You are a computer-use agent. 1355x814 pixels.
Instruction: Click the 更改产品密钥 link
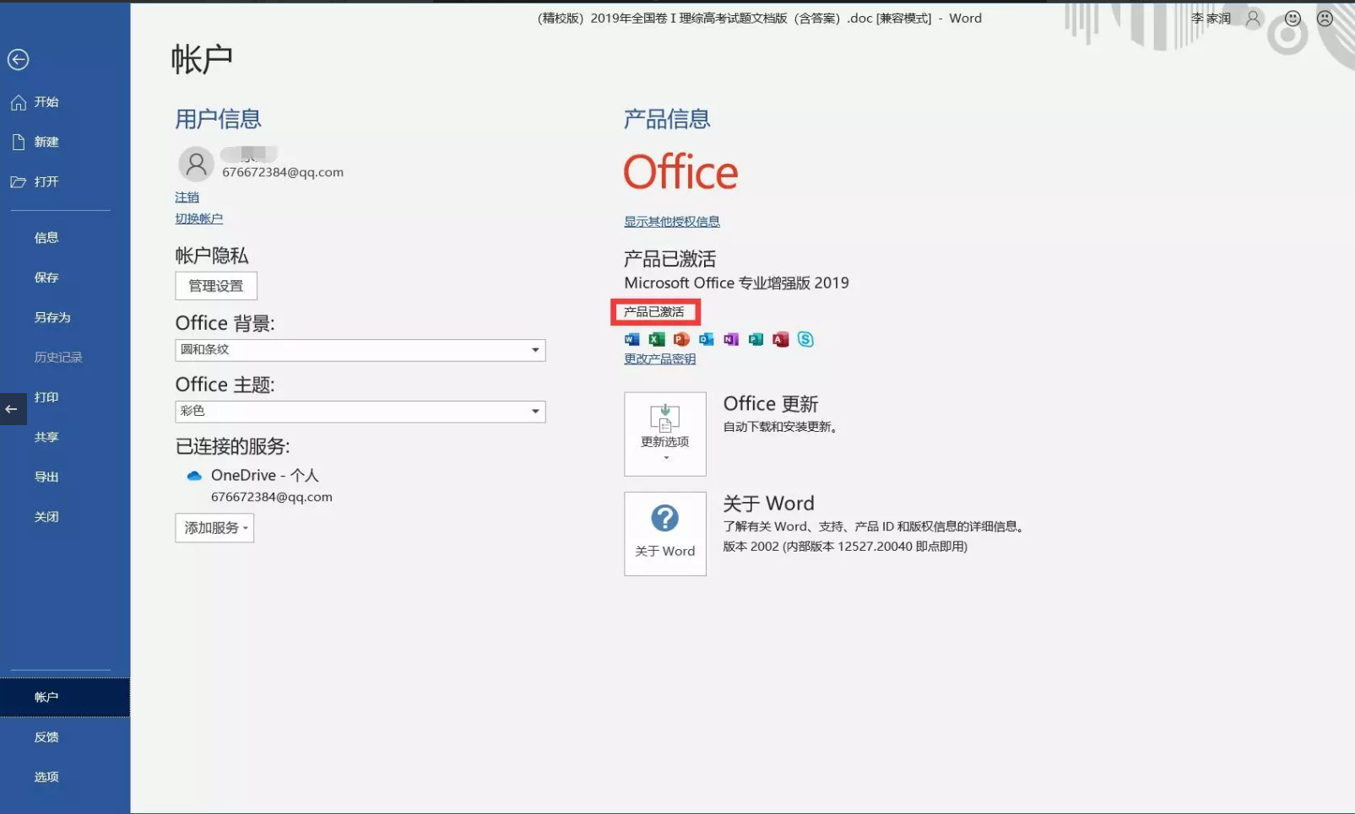click(x=660, y=359)
